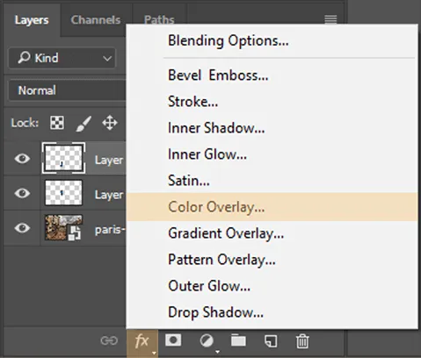This screenshot has width=421, height=358.
Task: Click the lock position move icon
Action: (110, 123)
